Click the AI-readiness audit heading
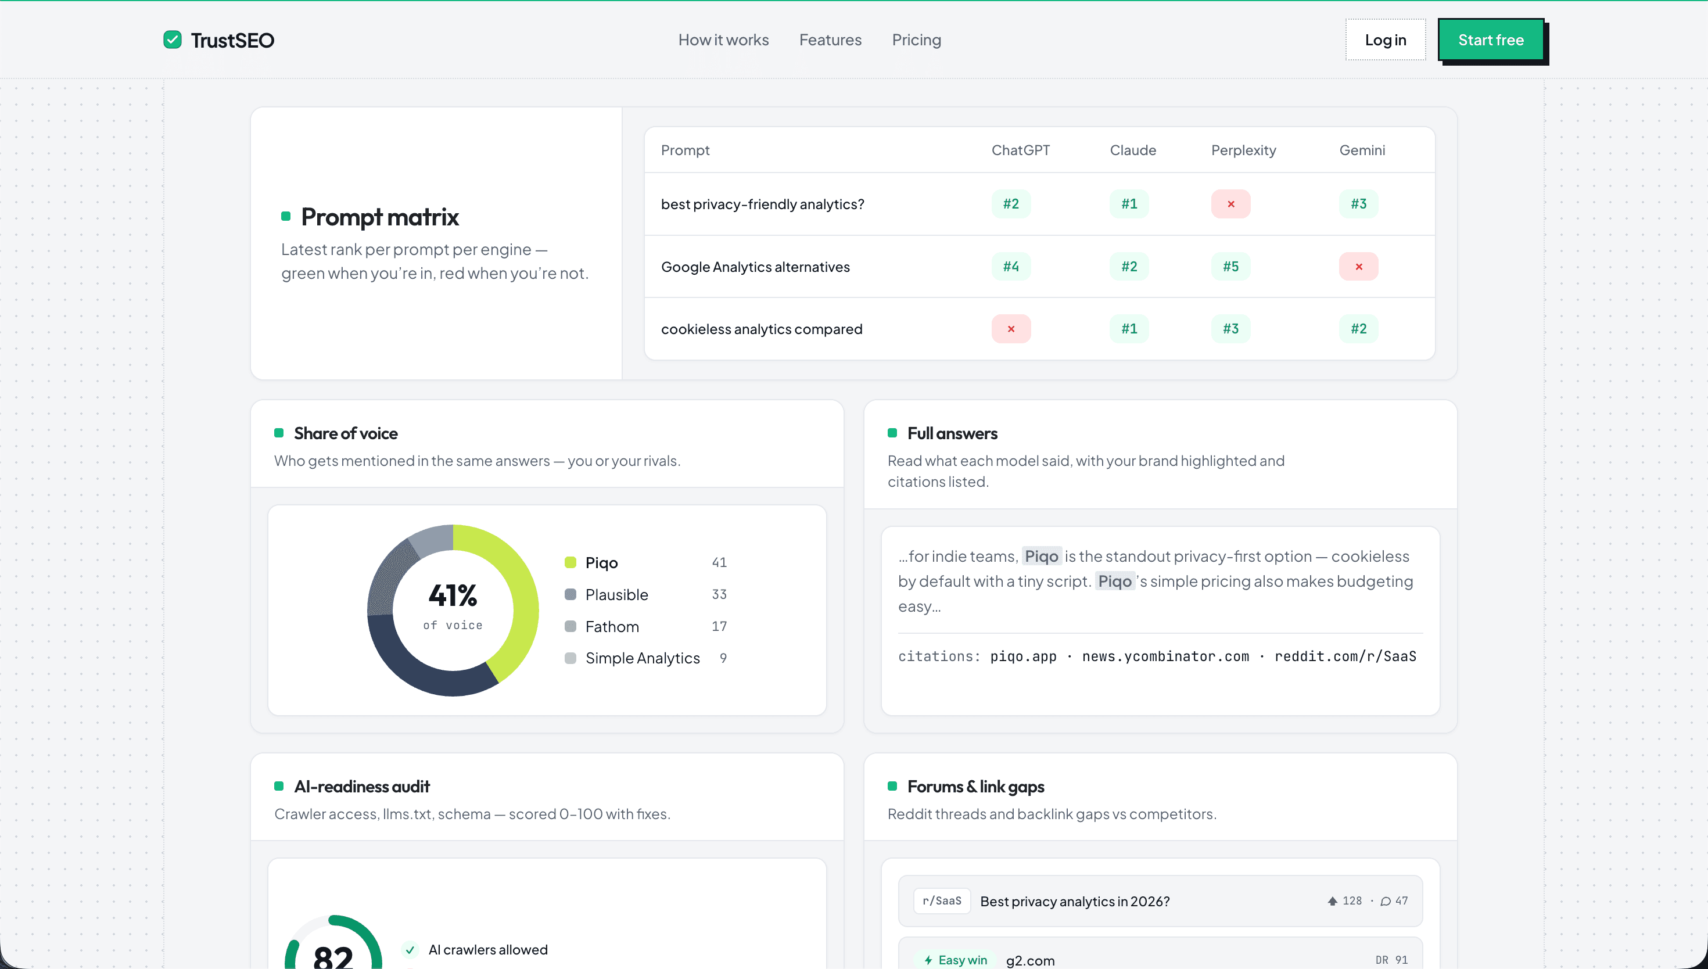 [361, 787]
